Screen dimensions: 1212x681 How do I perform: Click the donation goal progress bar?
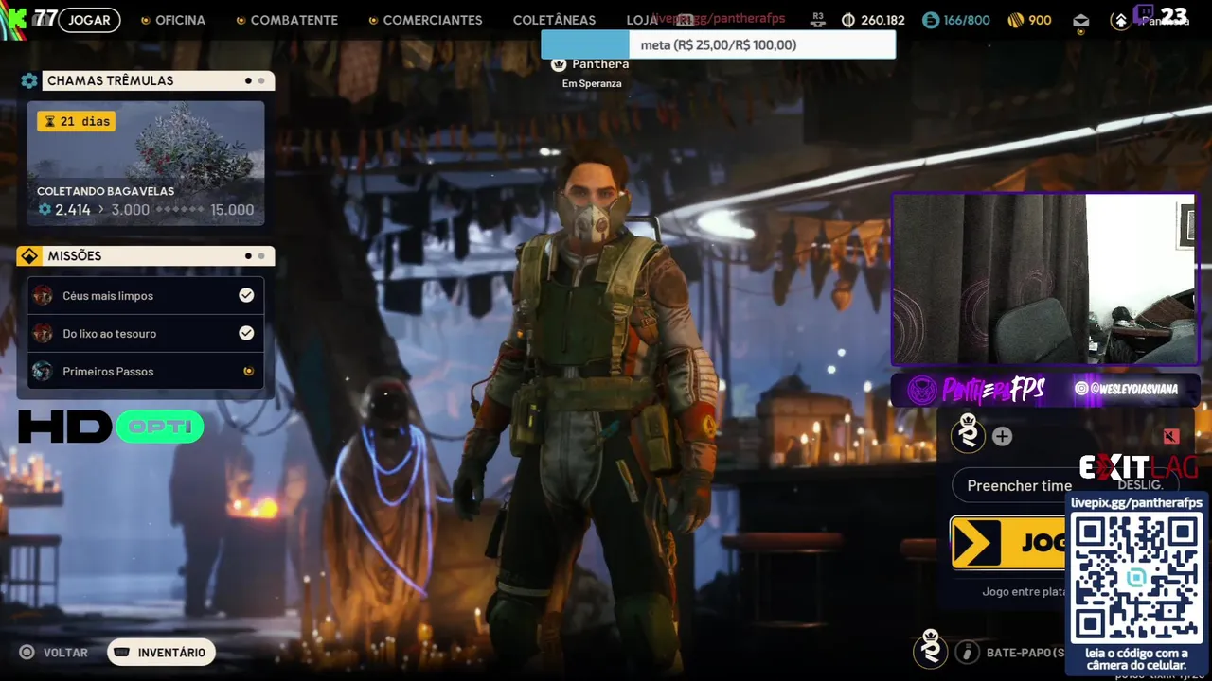pos(718,44)
